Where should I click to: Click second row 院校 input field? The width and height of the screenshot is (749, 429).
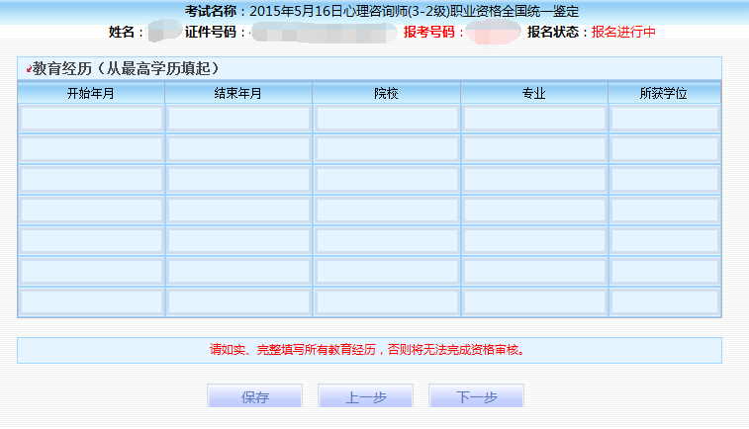pos(386,149)
